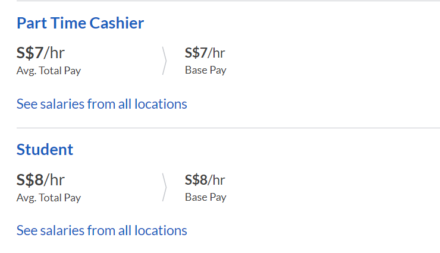See all-location salaries for Part Time Cashier
440x253 pixels.
point(102,104)
